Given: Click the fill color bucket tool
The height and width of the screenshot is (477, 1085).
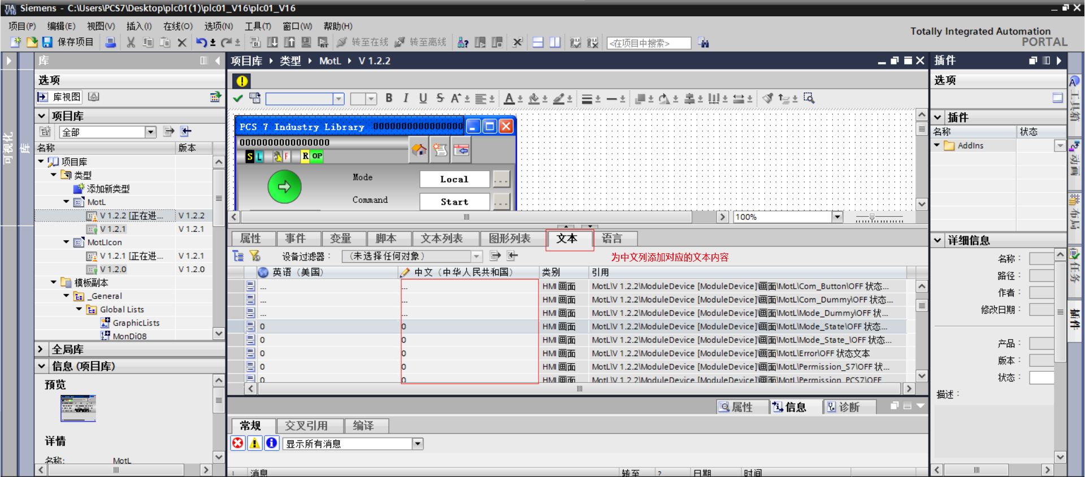Looking at the screenshot, I should 534,98.
